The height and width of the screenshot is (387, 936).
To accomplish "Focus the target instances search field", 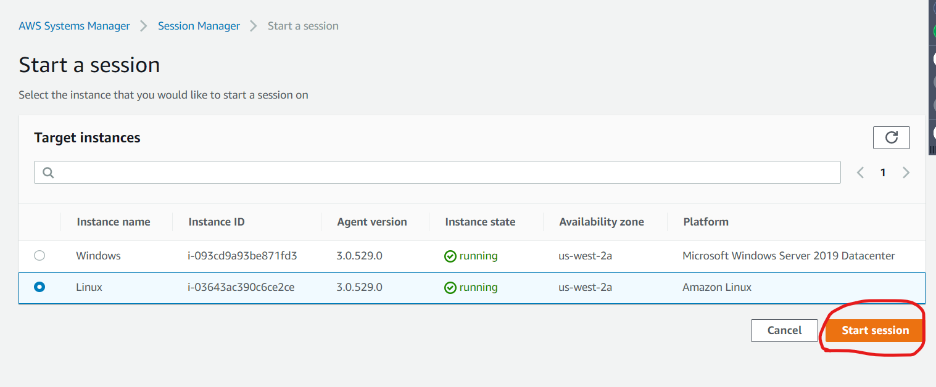I will [437, 173].
